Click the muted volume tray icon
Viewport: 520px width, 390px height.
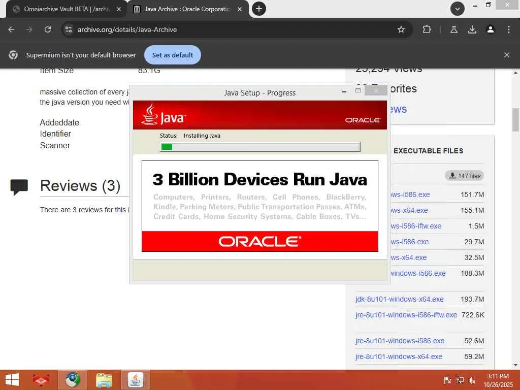click(x=472, y=380)
